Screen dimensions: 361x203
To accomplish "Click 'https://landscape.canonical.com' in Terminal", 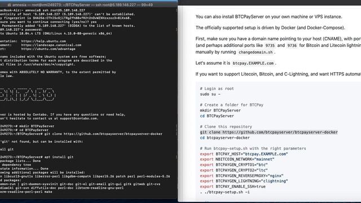I will pos(51,45).
